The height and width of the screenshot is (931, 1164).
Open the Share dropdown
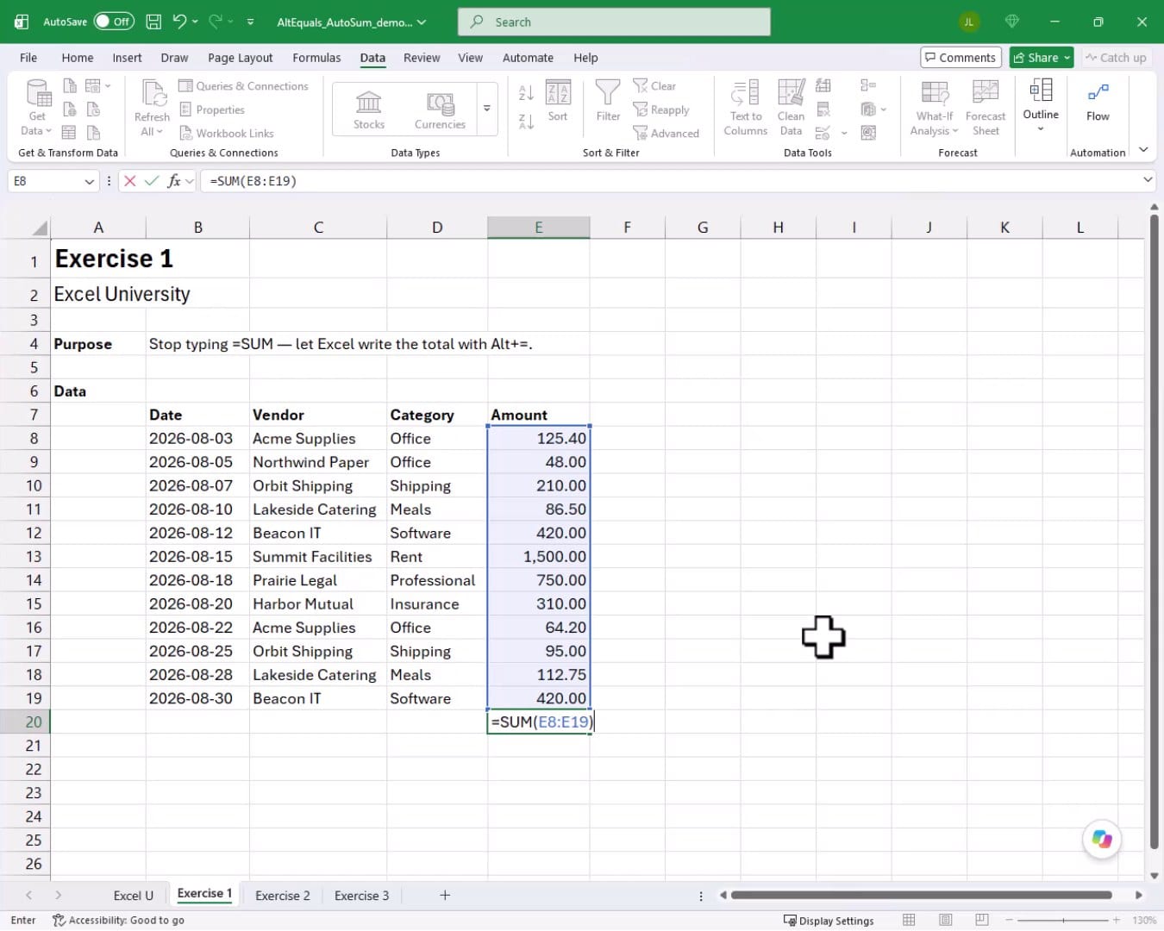[1067, 58]
